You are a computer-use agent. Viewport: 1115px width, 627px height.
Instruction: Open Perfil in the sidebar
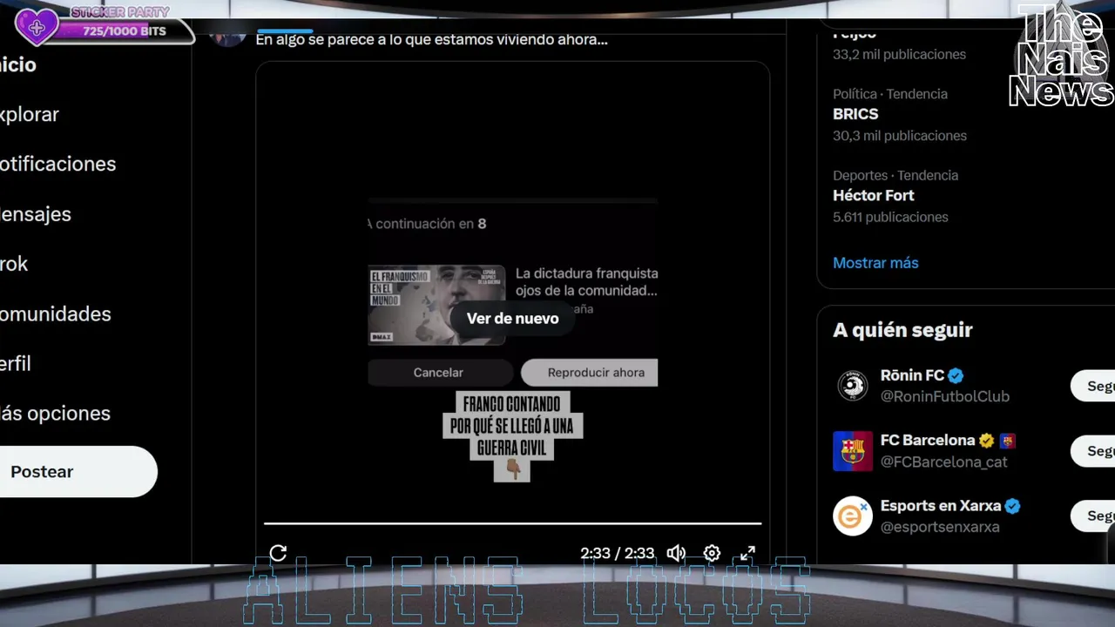pos(16,363)
